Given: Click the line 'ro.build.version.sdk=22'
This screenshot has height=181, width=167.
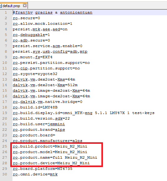Looking at the screenshot, I should click(x=41, y=118).
